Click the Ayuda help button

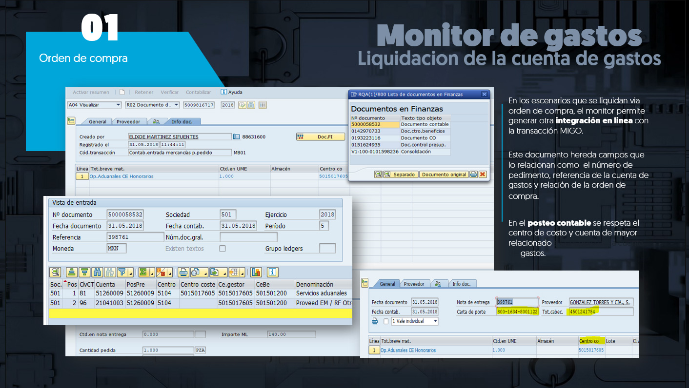click(x=231, y=92)
